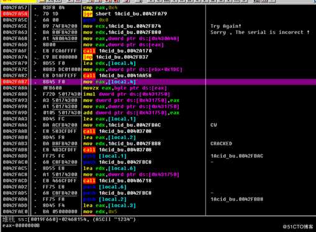The image size is (316, 232).
Task: Click 'call 1Acid_bu.0042A170' instruction
Action: (117, 51)
